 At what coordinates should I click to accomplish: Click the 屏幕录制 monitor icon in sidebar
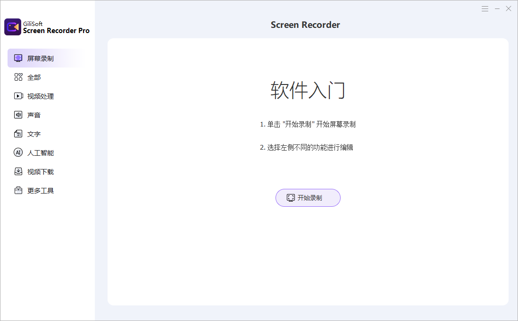tap(18, 58)
